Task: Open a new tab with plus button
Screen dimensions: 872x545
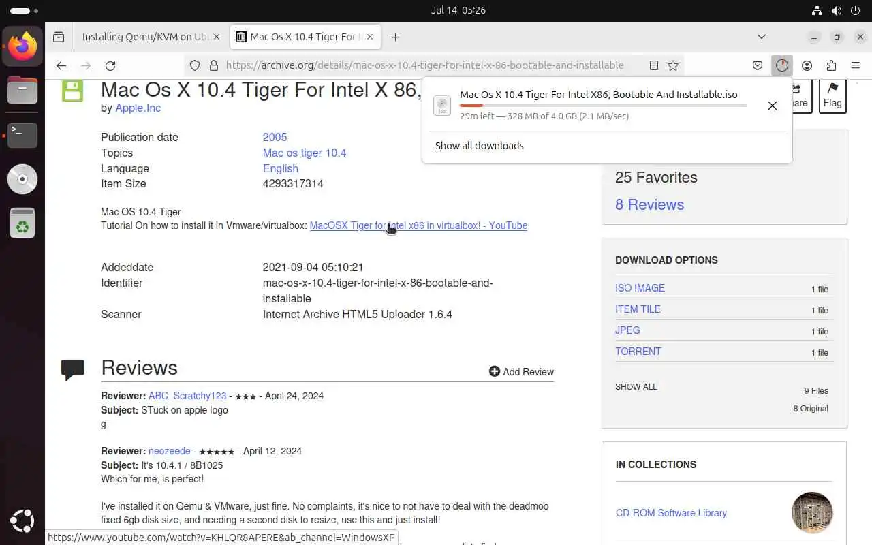Action: [x=396, y=37]
